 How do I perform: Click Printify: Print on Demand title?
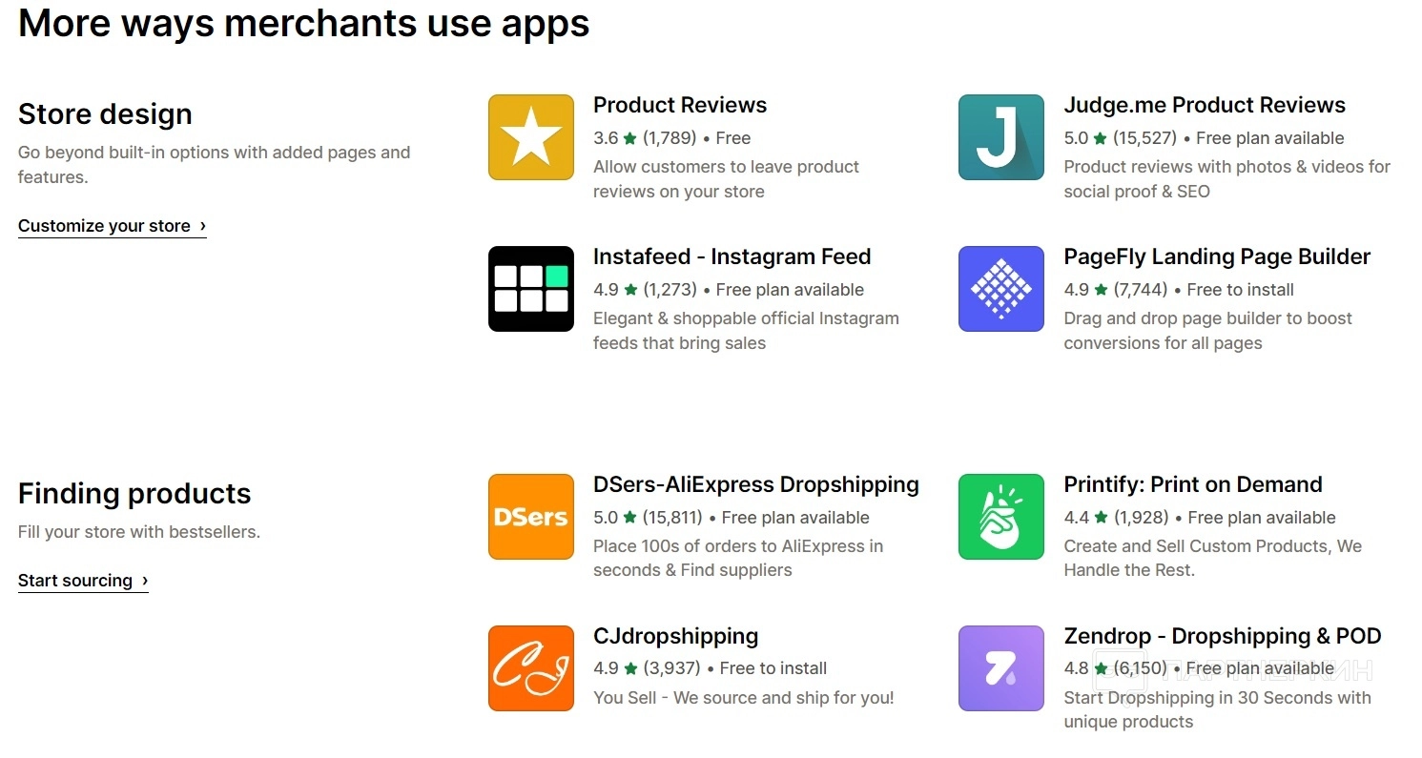click(x=1192, y=484)
